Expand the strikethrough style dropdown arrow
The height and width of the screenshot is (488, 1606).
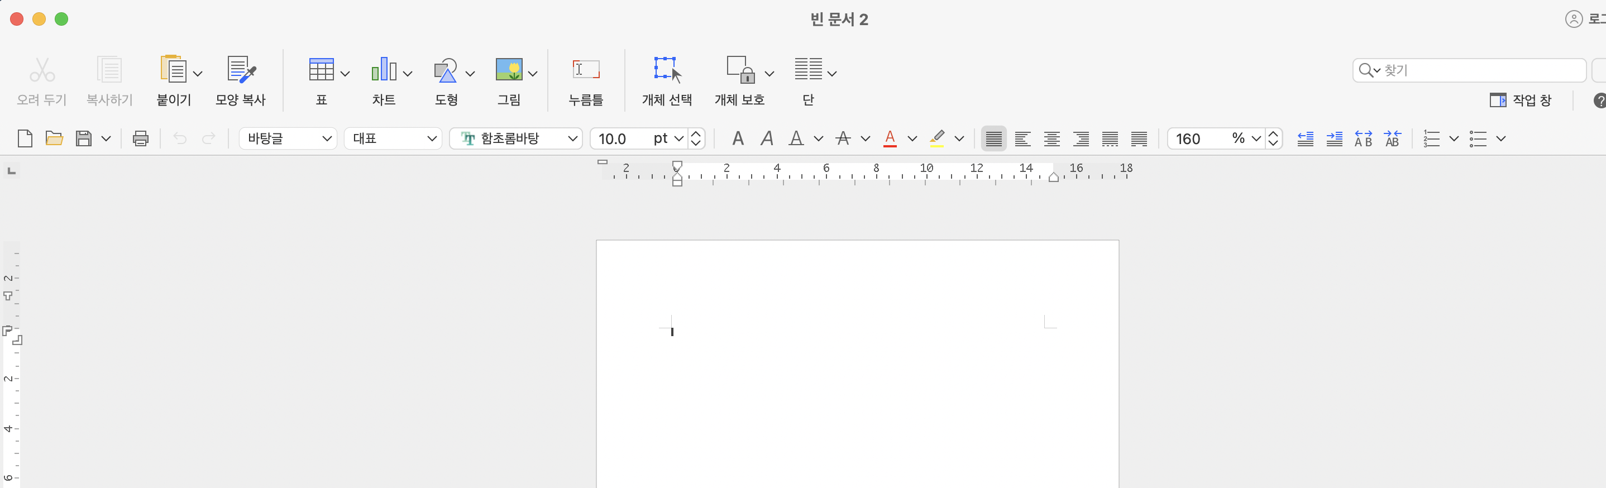tap(866, 138)
